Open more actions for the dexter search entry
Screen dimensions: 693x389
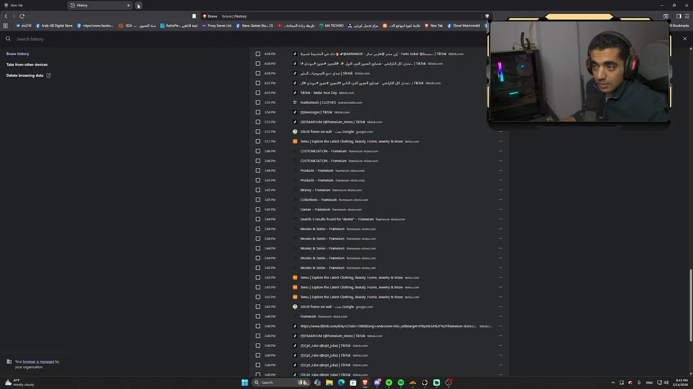click(500, 219)
